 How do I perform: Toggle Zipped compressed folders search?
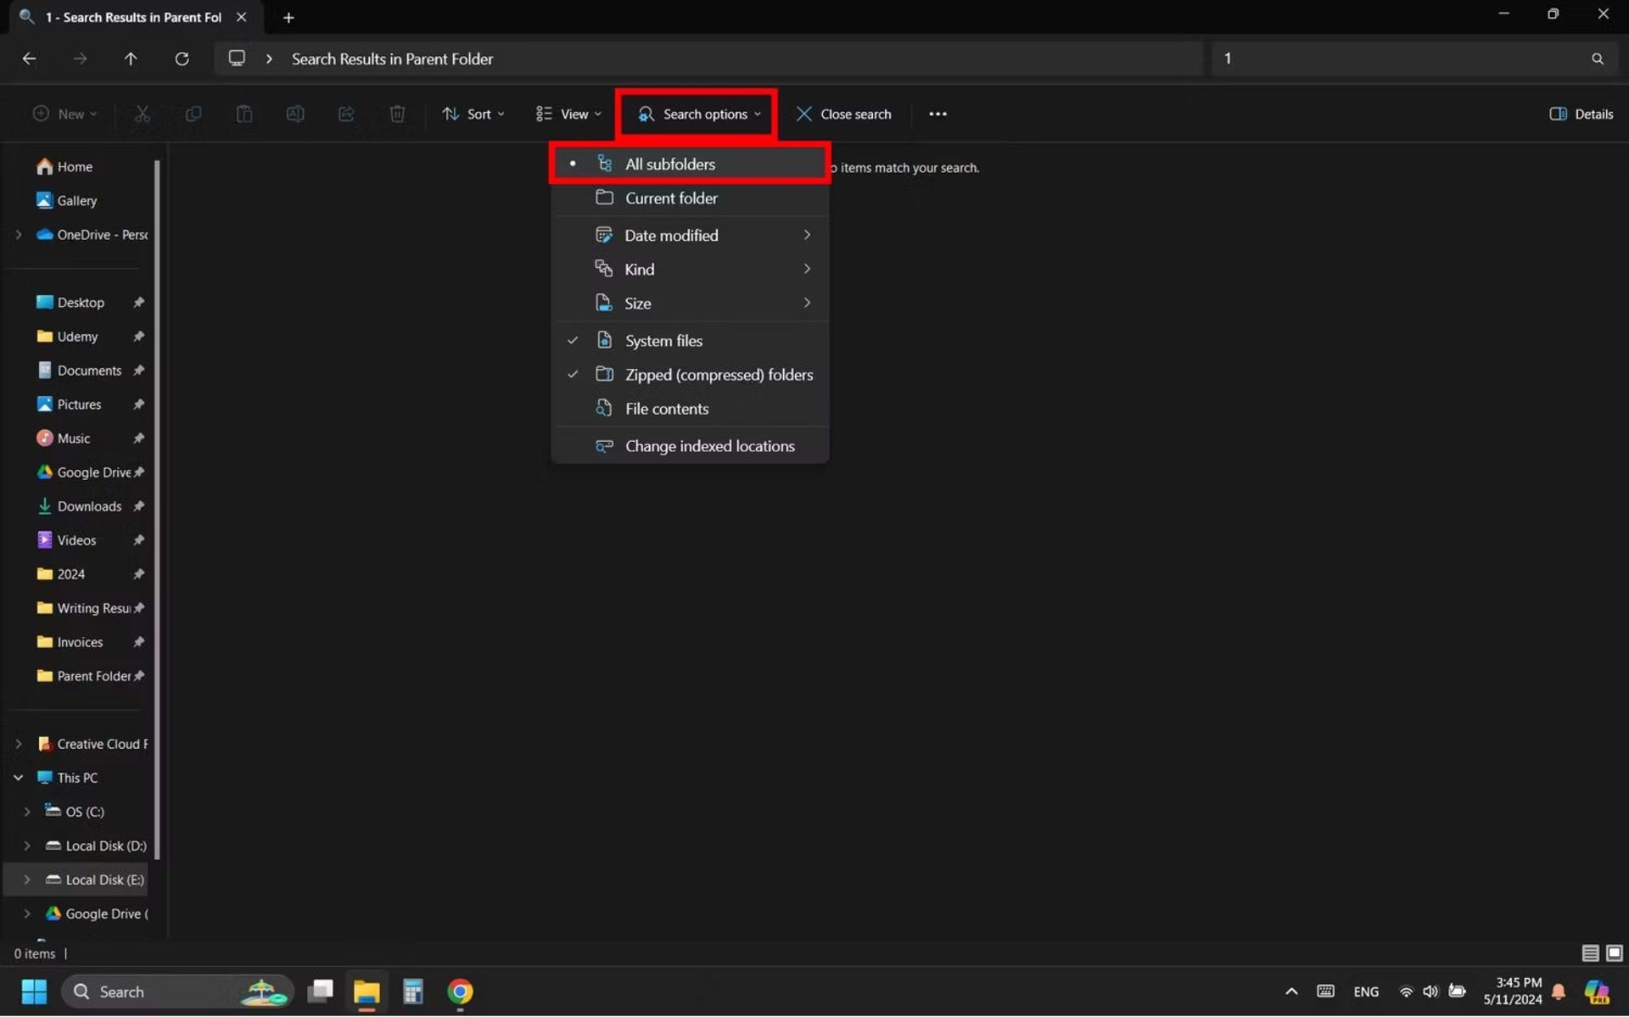tap(719, 374)
